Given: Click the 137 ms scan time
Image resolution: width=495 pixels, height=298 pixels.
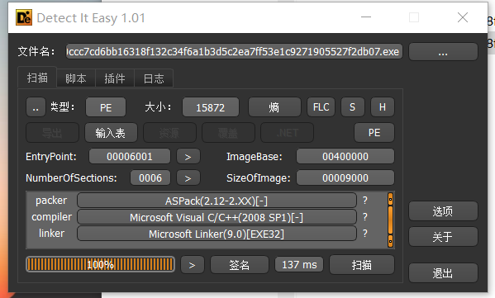Looking at the screenshot, I should (x=299, y=264).
